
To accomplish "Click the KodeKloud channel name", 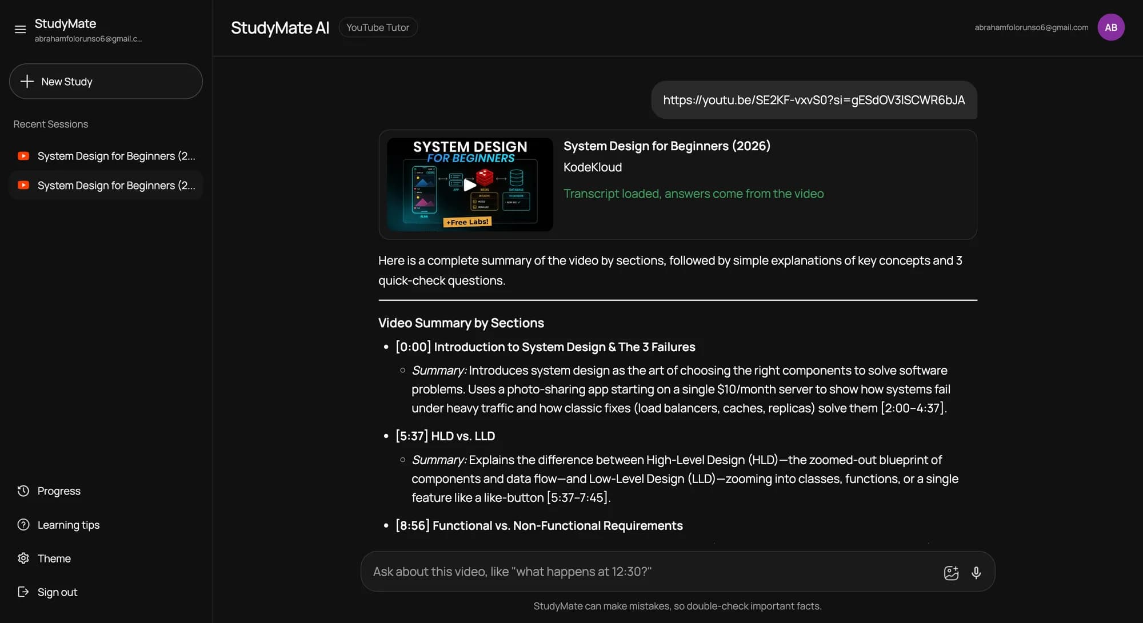I will (x=593, y=167).
